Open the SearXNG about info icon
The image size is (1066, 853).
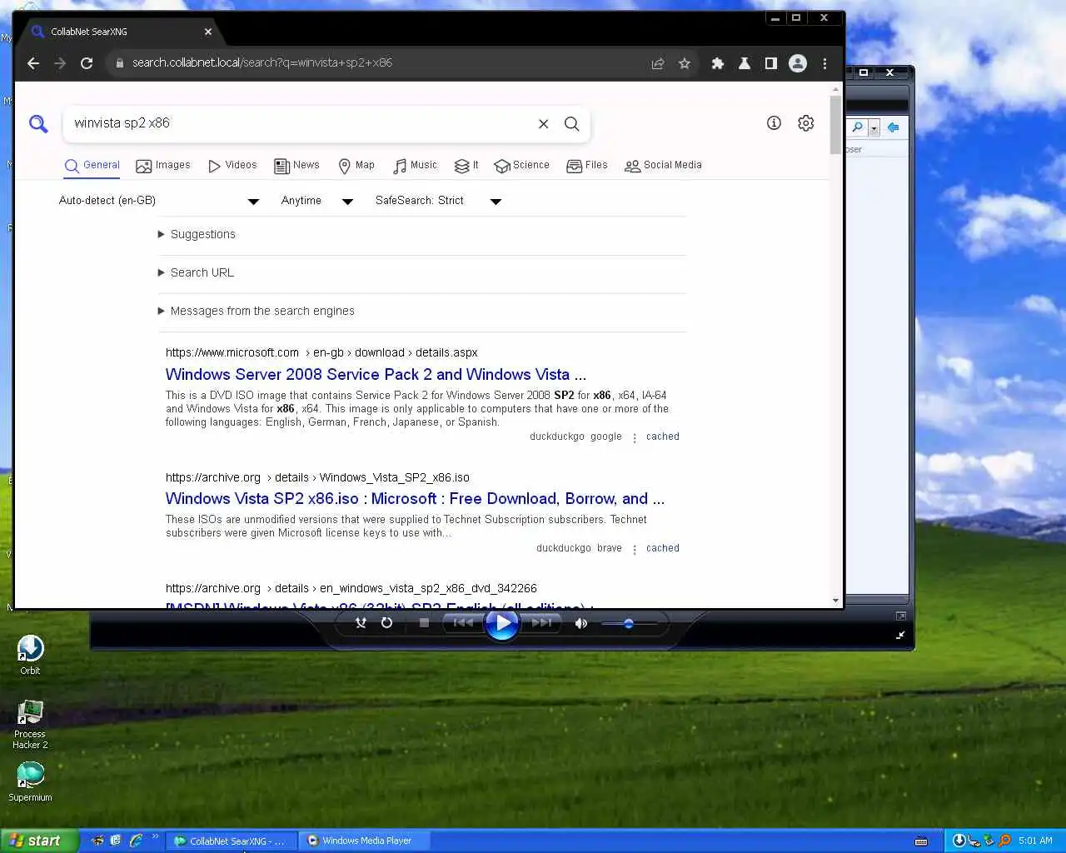coord(774,123)
